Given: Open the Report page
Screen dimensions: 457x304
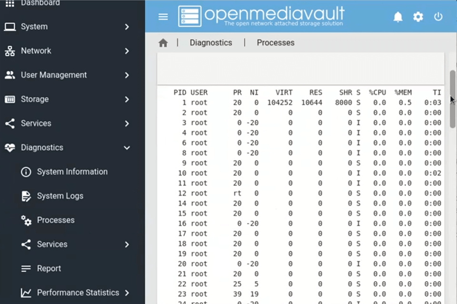Looking at the screenshot, I should click(x=49, y=268).
